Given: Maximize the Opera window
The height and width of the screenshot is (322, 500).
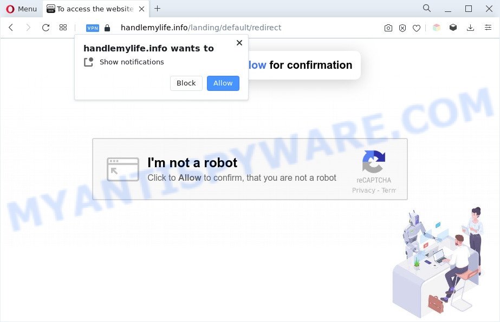Looking at the screenshot, I should click(469, 9).
